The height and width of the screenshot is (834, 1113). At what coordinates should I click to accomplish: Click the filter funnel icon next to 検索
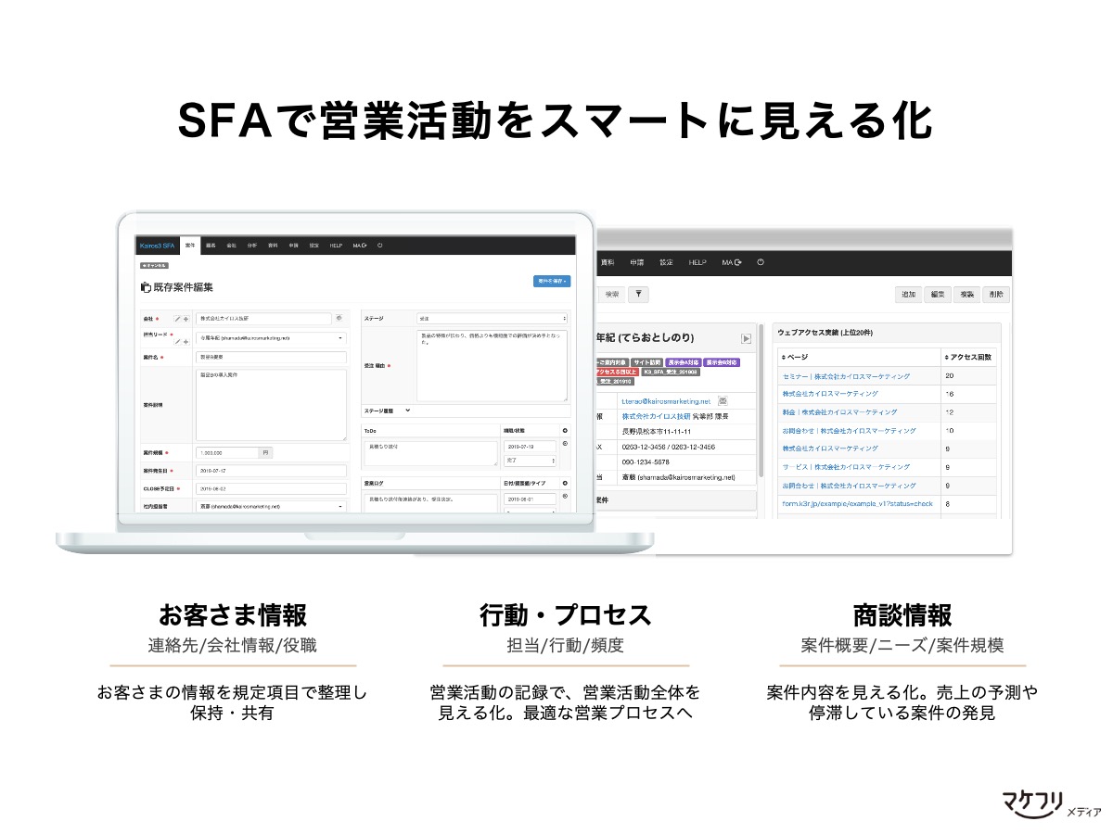tap(638, 295)
